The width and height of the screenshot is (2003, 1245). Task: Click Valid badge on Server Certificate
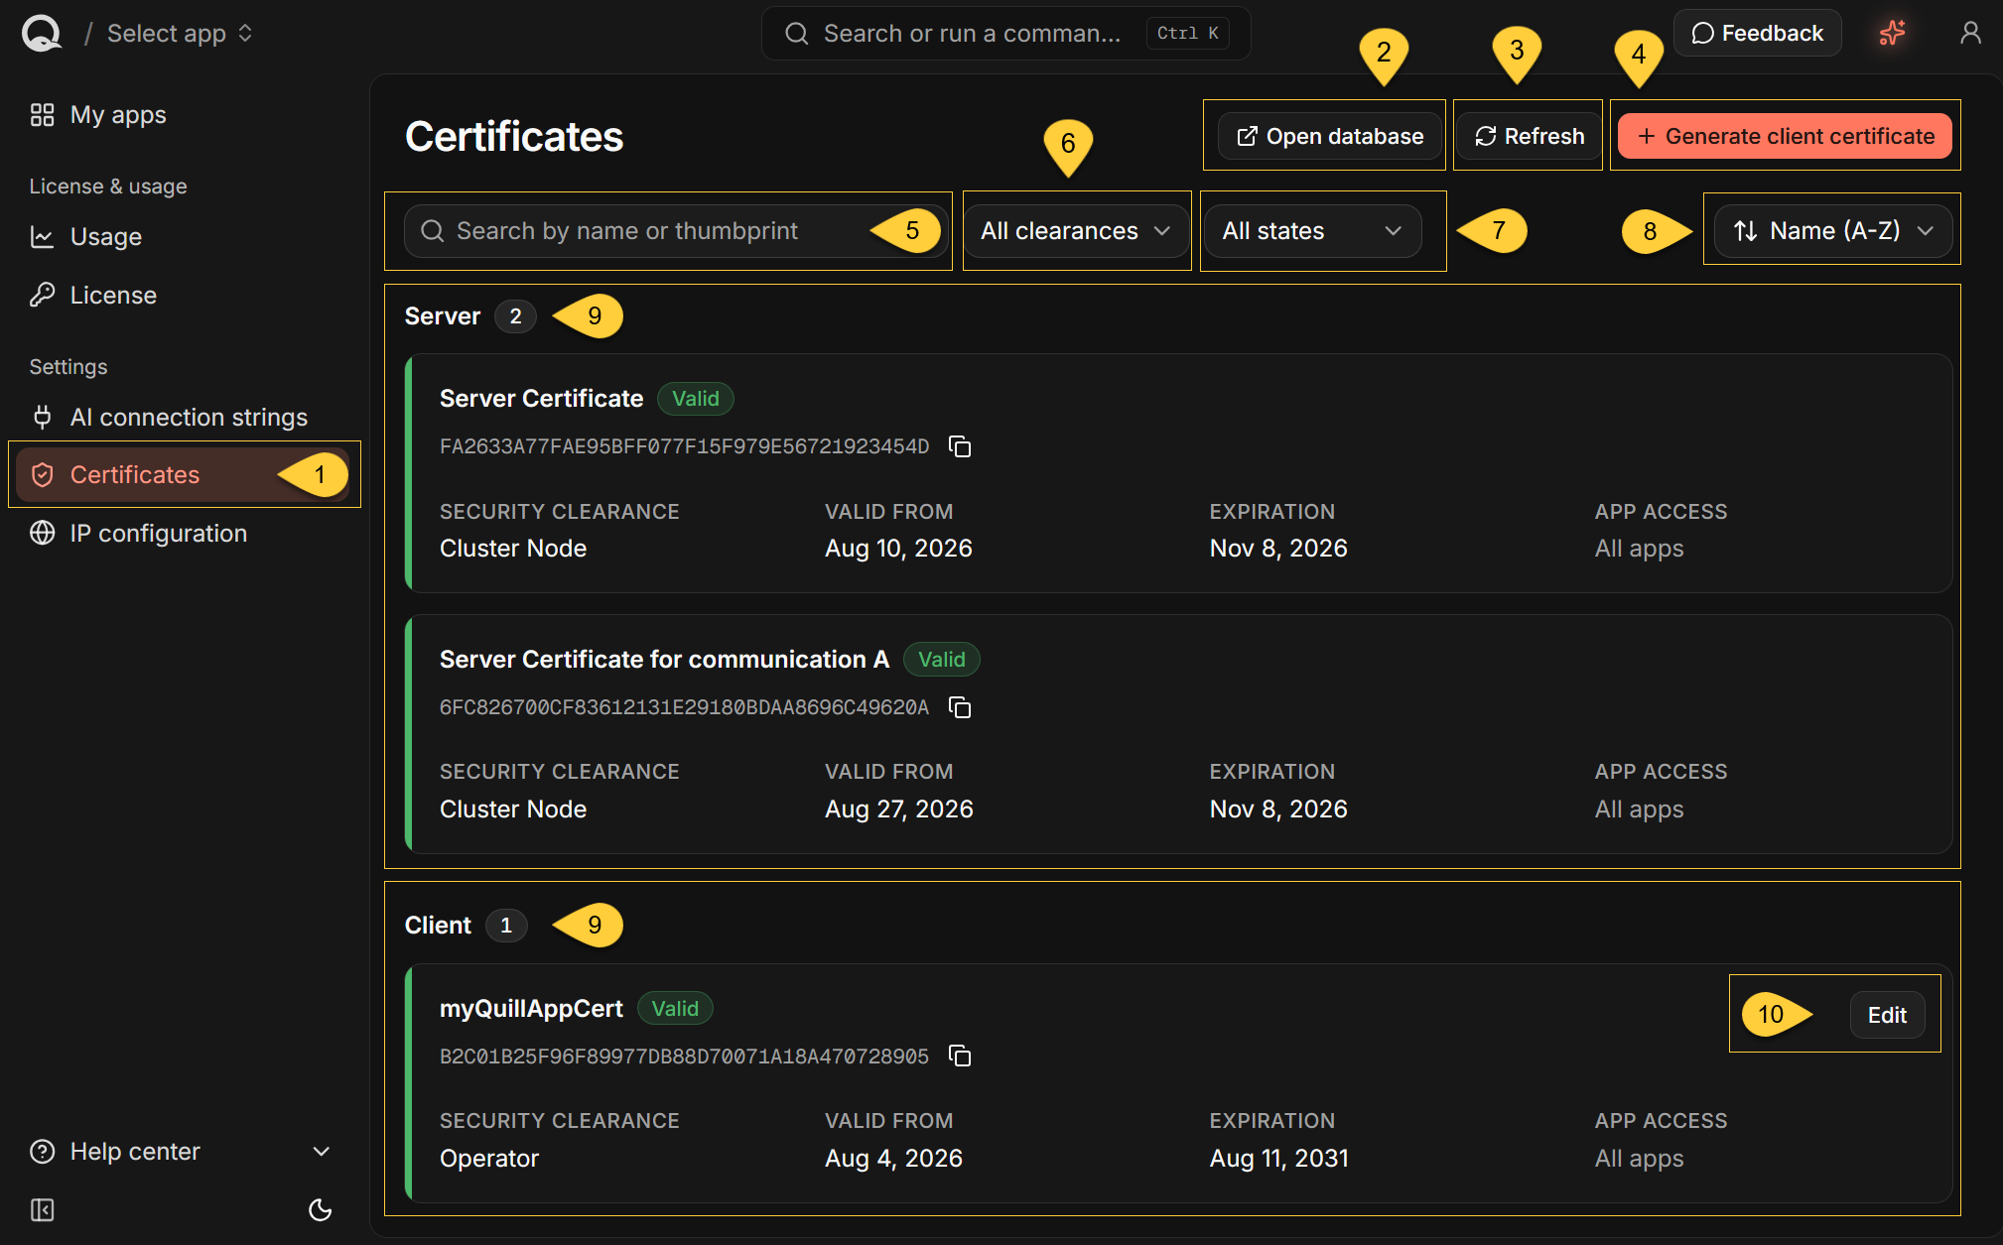[x=695, y=399]
